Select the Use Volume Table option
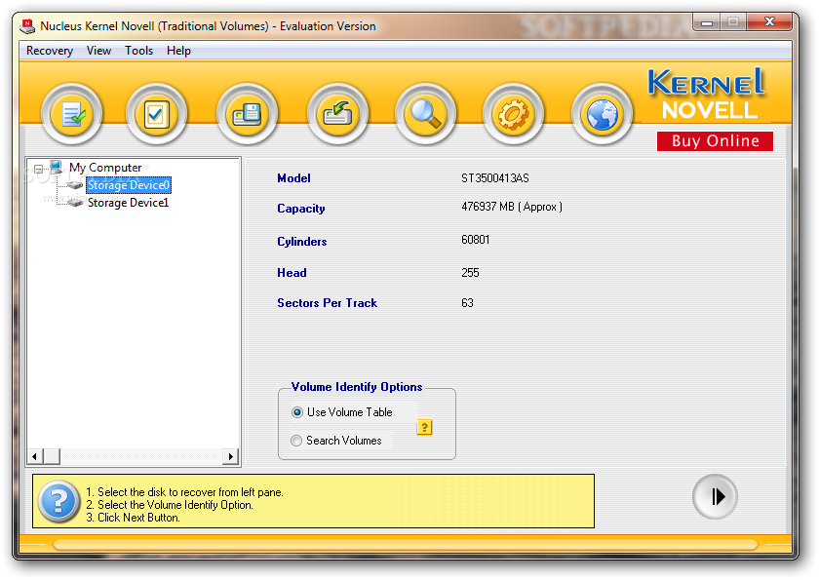819x580 pixels. pyautogui.click(x=342, y=412)
